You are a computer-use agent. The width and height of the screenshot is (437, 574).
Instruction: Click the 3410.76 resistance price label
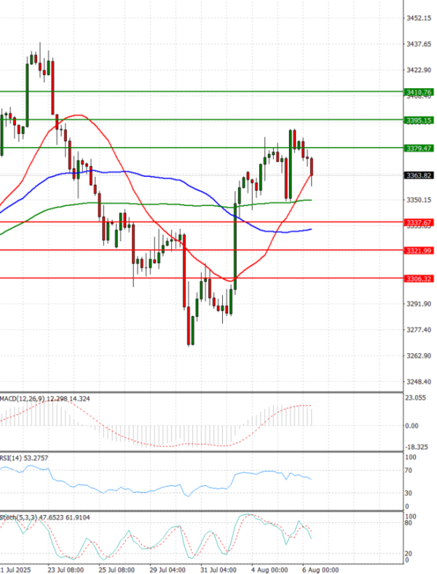[x=419, y=92]
